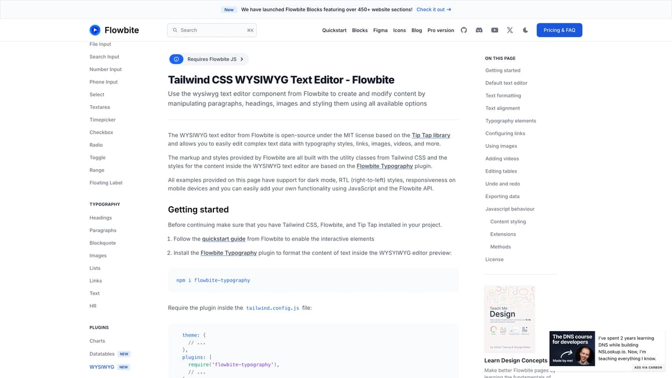This screenshot has height=378, width=672.
Task: Expand the Requires Flowbite JS chevron
Action: pos(242,59)
